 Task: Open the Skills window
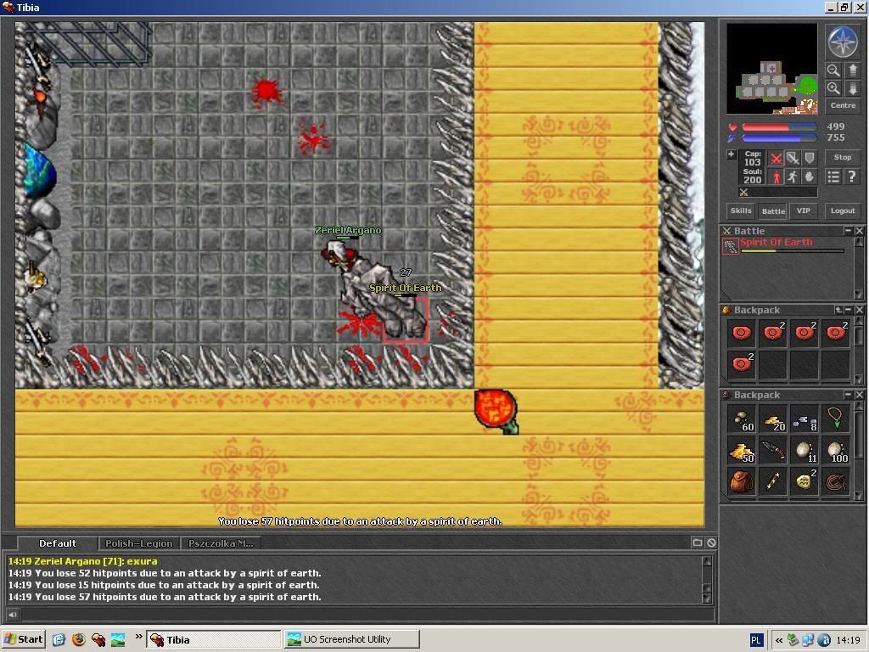[740, 211]
